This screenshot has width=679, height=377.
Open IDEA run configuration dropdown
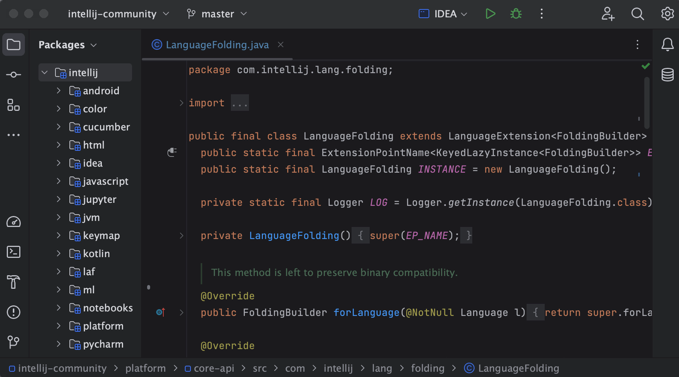[x=443, y=14]
